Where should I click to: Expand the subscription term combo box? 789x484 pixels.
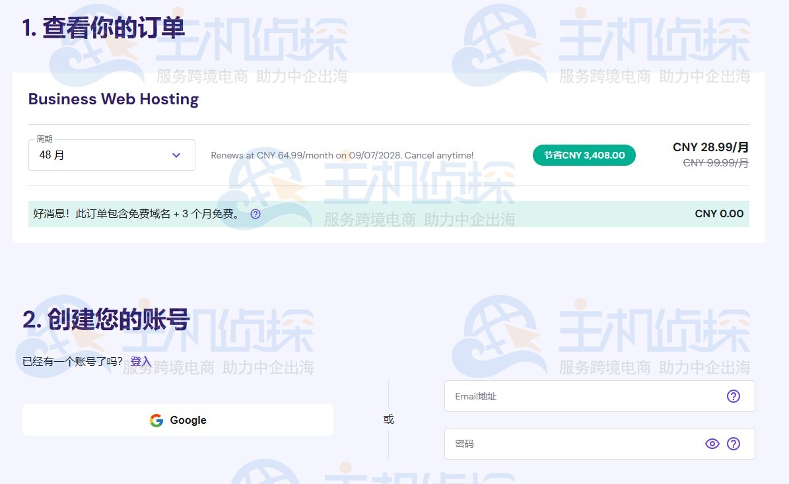(111, 155)
